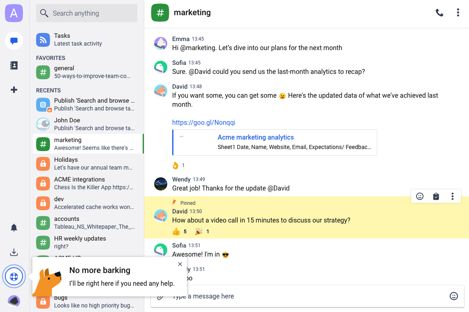Click the marketing channel hash icon in header

click(x=160, y=13)
